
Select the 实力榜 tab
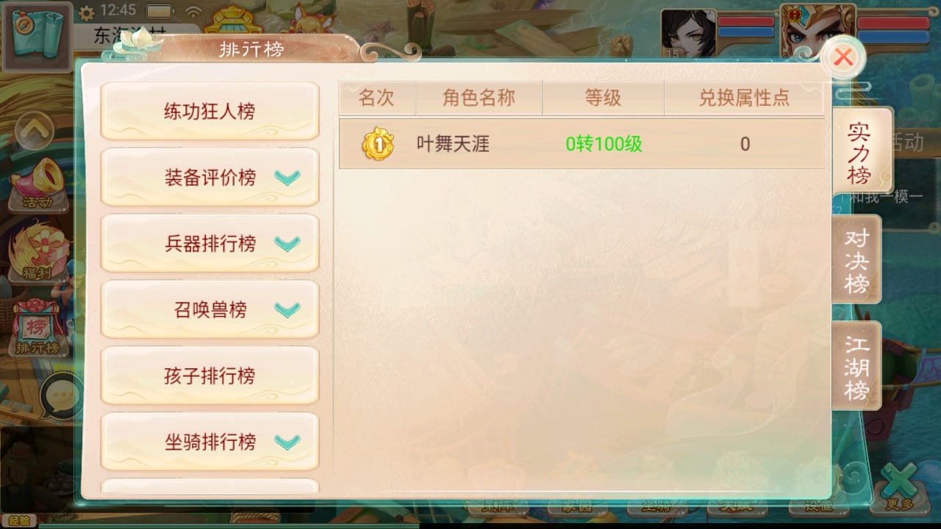click(x=860, y=151)
